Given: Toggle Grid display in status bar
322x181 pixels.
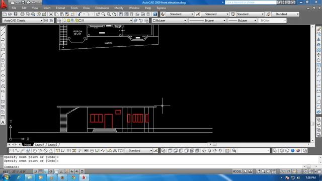Looking at the screenshot, I should (41, 171).
